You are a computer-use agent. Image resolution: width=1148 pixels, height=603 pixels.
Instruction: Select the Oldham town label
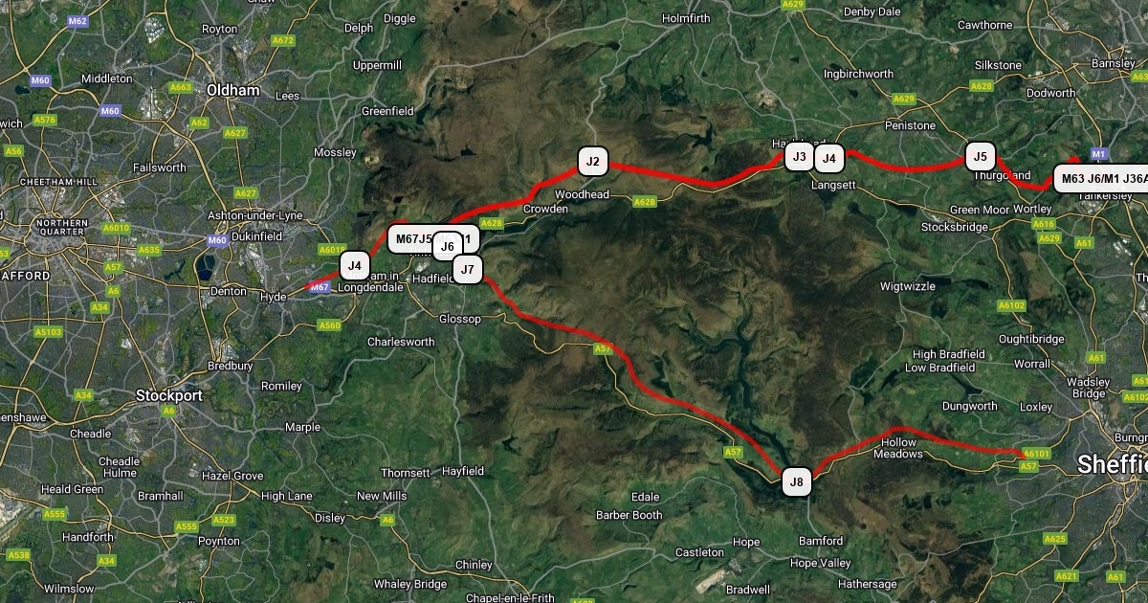[233, 90]
